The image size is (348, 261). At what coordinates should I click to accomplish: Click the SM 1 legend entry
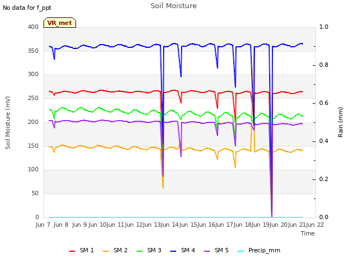point(82,251)
